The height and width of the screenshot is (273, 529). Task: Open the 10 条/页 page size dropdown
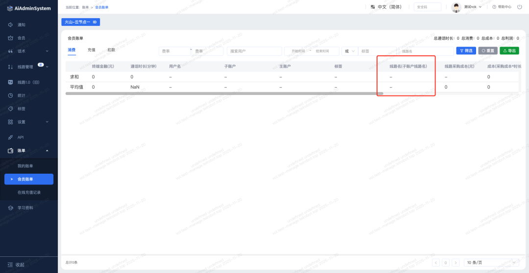[x=490, y=263]
